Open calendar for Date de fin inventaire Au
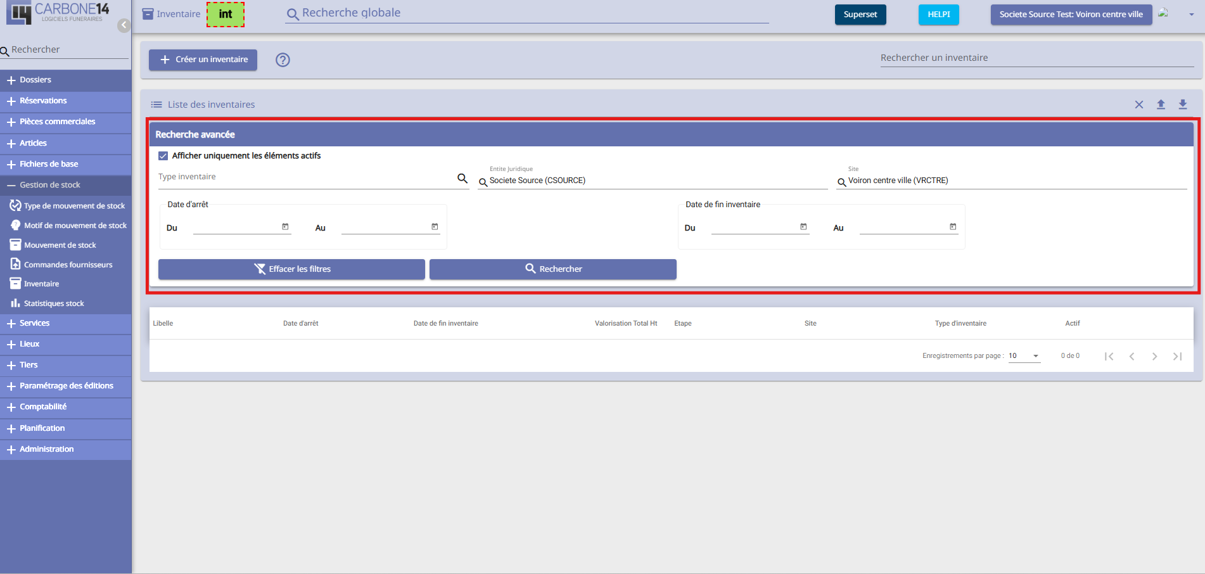The image size is (1205, 574). [x=953, y=226]
